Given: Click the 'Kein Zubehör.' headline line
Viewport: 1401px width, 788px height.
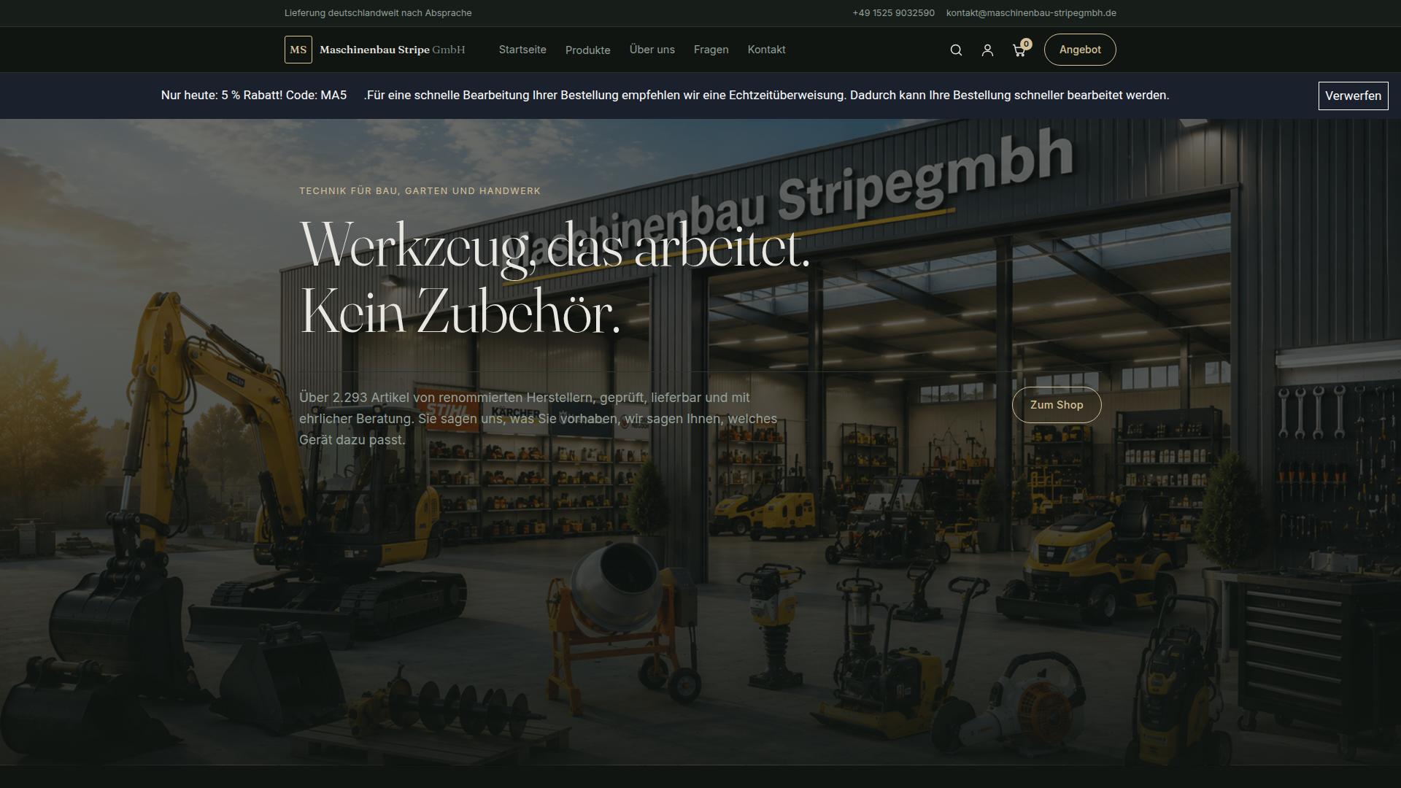Looking at the screenshot, I should pyautogui.click(x=460, y=312).
